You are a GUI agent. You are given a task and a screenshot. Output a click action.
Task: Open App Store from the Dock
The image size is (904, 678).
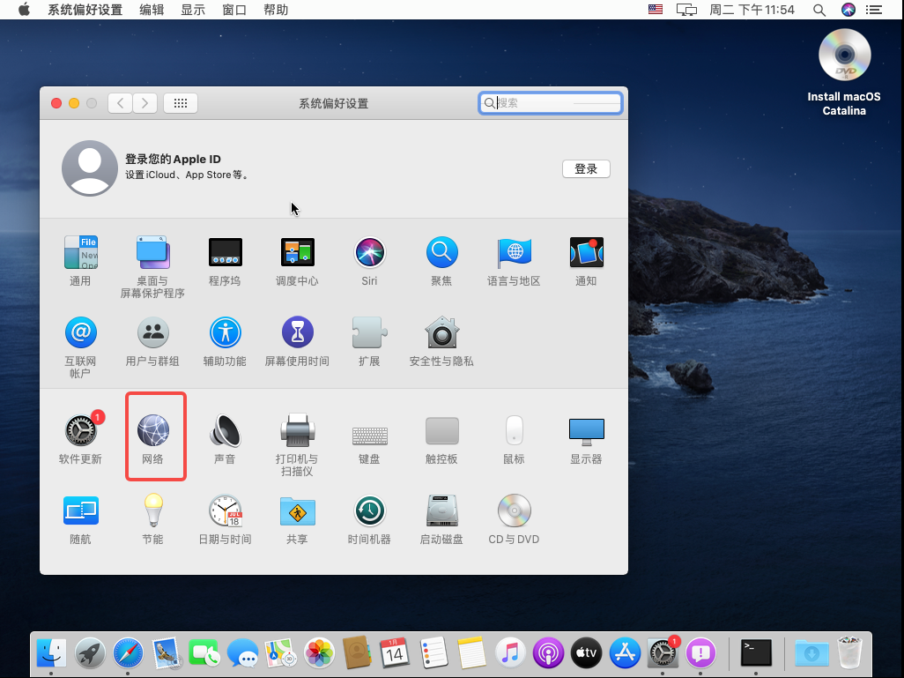pos(625,653)
